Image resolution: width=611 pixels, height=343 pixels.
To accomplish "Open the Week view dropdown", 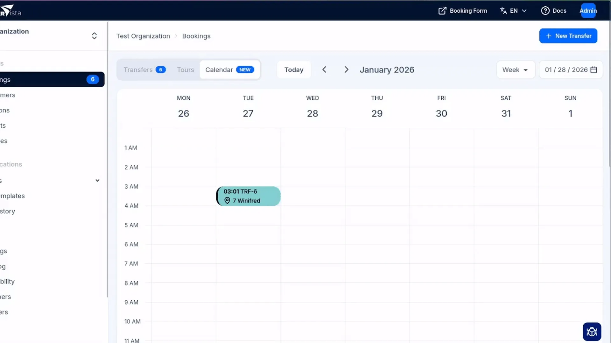I will [515, 70].
